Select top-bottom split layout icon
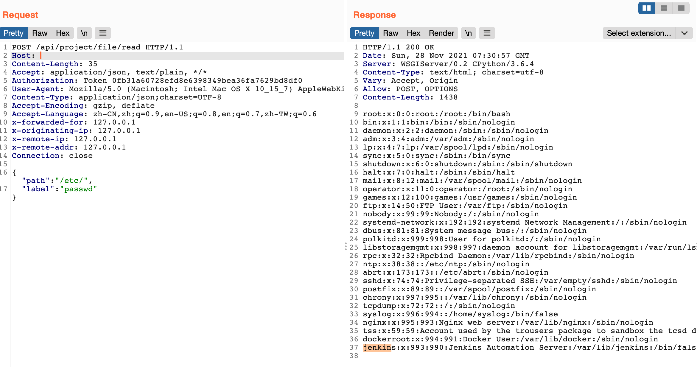The height and width of the screenshot is (367, 697). pos(664,8)
